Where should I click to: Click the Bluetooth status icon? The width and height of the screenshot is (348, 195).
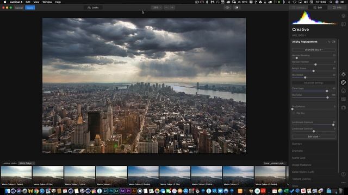[x=207, y=2]
